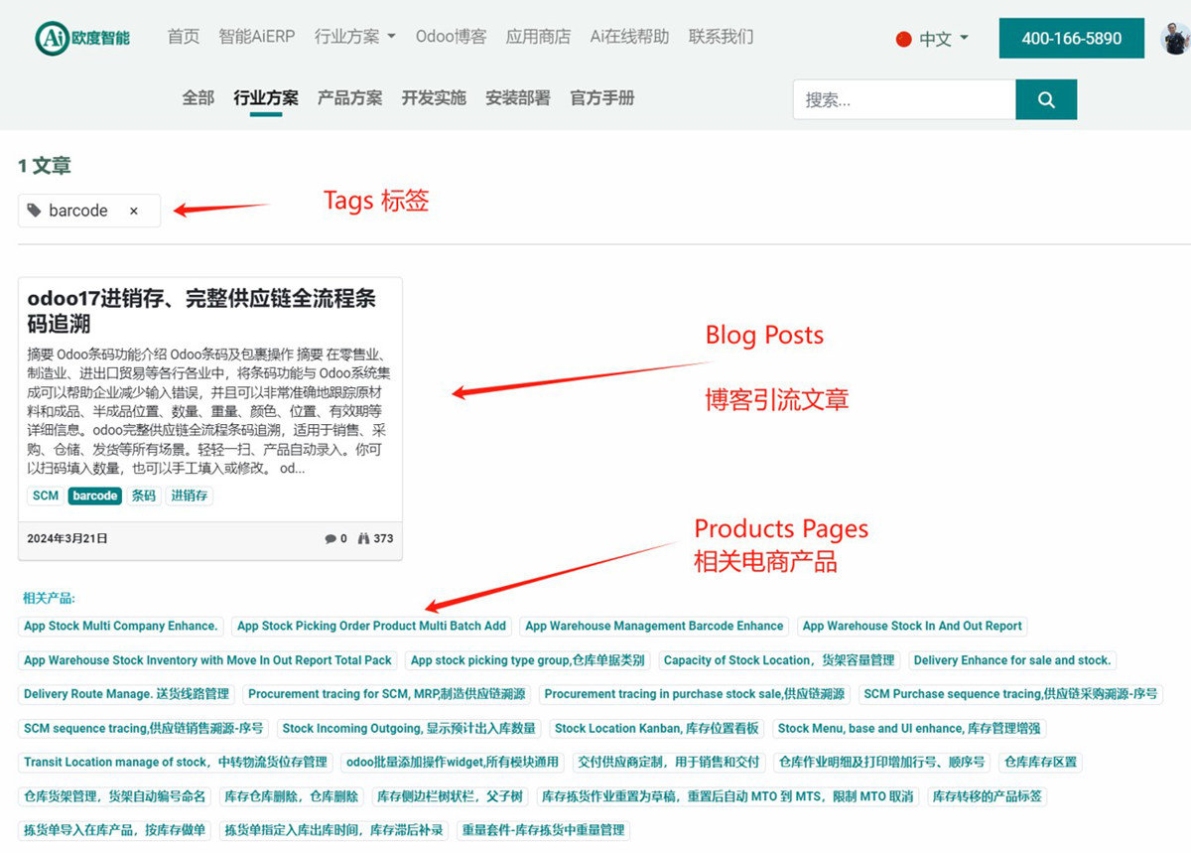Open App Warehouse Stock Inventory with Move In Out Report

(208, 659)
